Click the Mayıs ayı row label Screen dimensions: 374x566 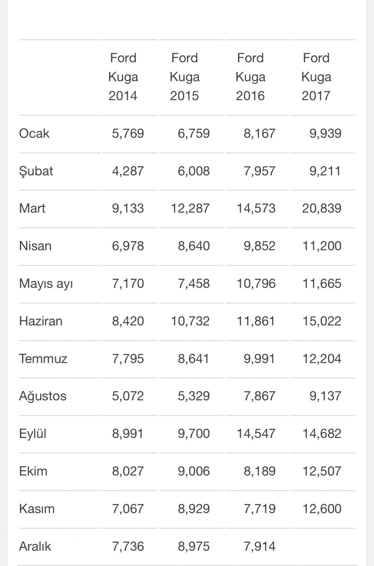(x=46, y=284)
